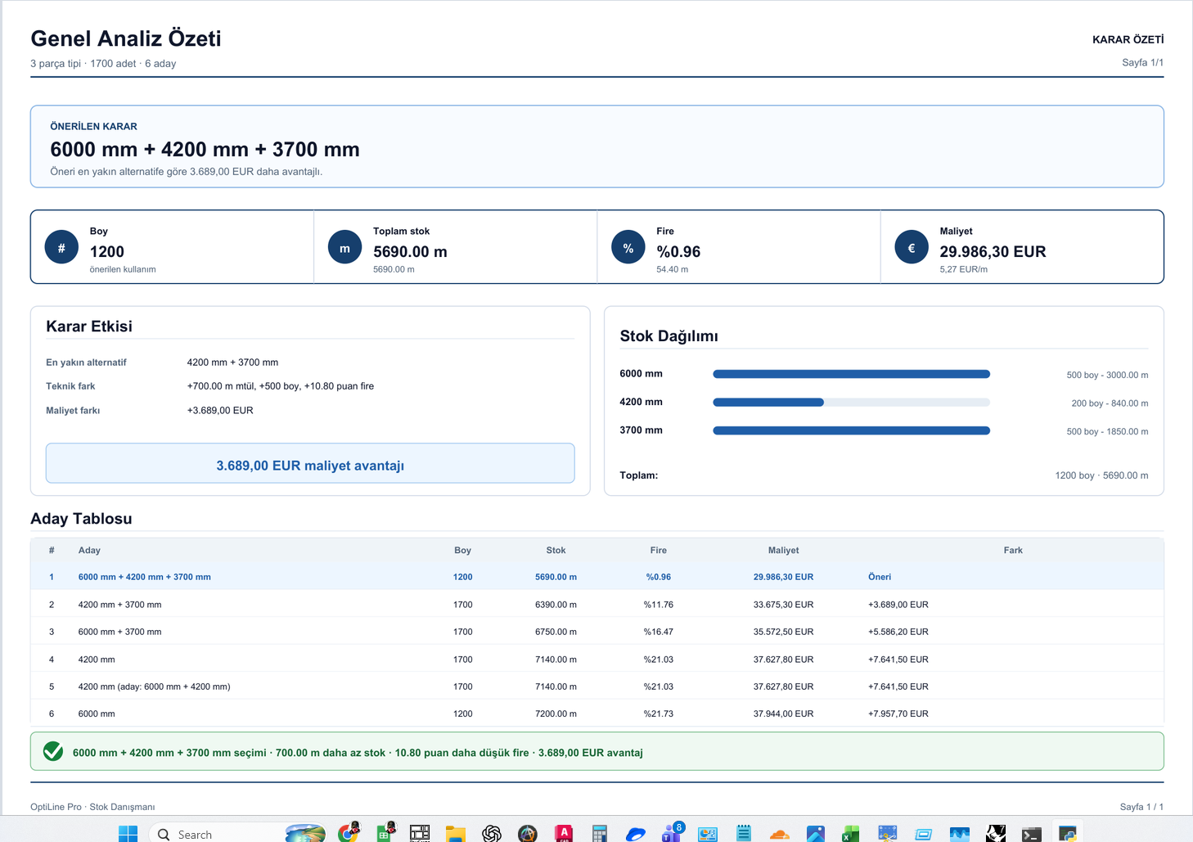This screenshot has height=842, width=1193.
Task: Click the euro Maliyet circle icon
Action: click(x=912, y=247)
